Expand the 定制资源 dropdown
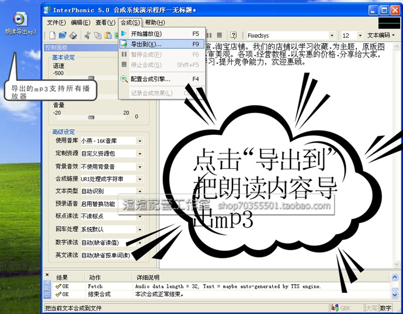 [x=140, y=153]
